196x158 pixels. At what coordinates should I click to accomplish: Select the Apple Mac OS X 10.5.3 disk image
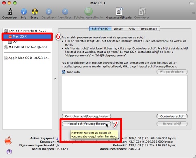(27, 58)
